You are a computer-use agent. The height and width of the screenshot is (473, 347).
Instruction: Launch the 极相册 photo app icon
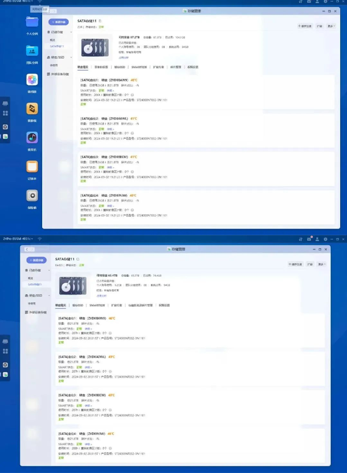pos(32,80)
